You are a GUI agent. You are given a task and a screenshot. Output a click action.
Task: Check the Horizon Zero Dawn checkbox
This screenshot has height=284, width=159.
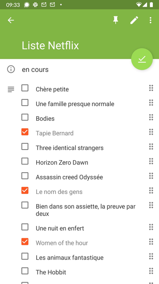tap(25, 161)
